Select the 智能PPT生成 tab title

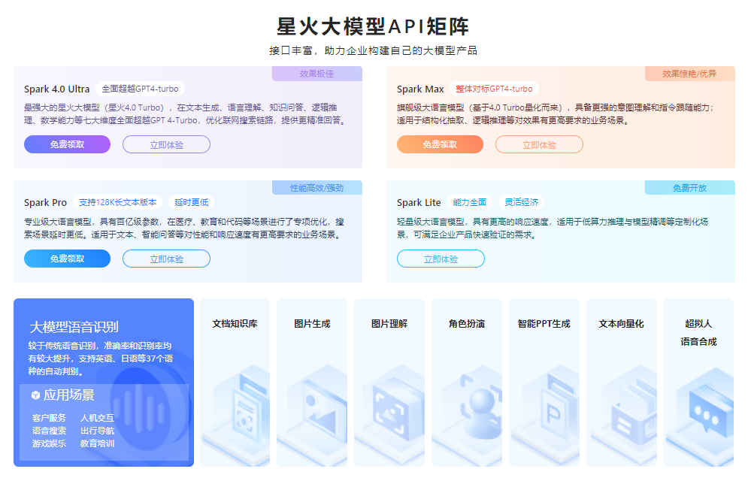click(544, 324)
